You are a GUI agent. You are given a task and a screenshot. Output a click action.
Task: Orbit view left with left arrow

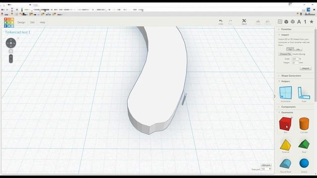[7, 43]
